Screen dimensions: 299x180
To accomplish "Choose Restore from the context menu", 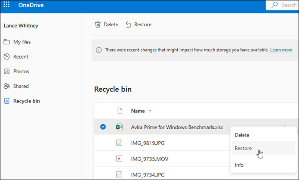I will [x=243, y=148].
